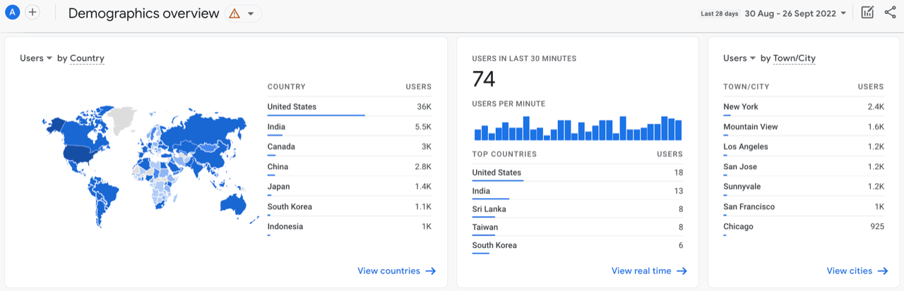Open the View countries link

point(388,271)
